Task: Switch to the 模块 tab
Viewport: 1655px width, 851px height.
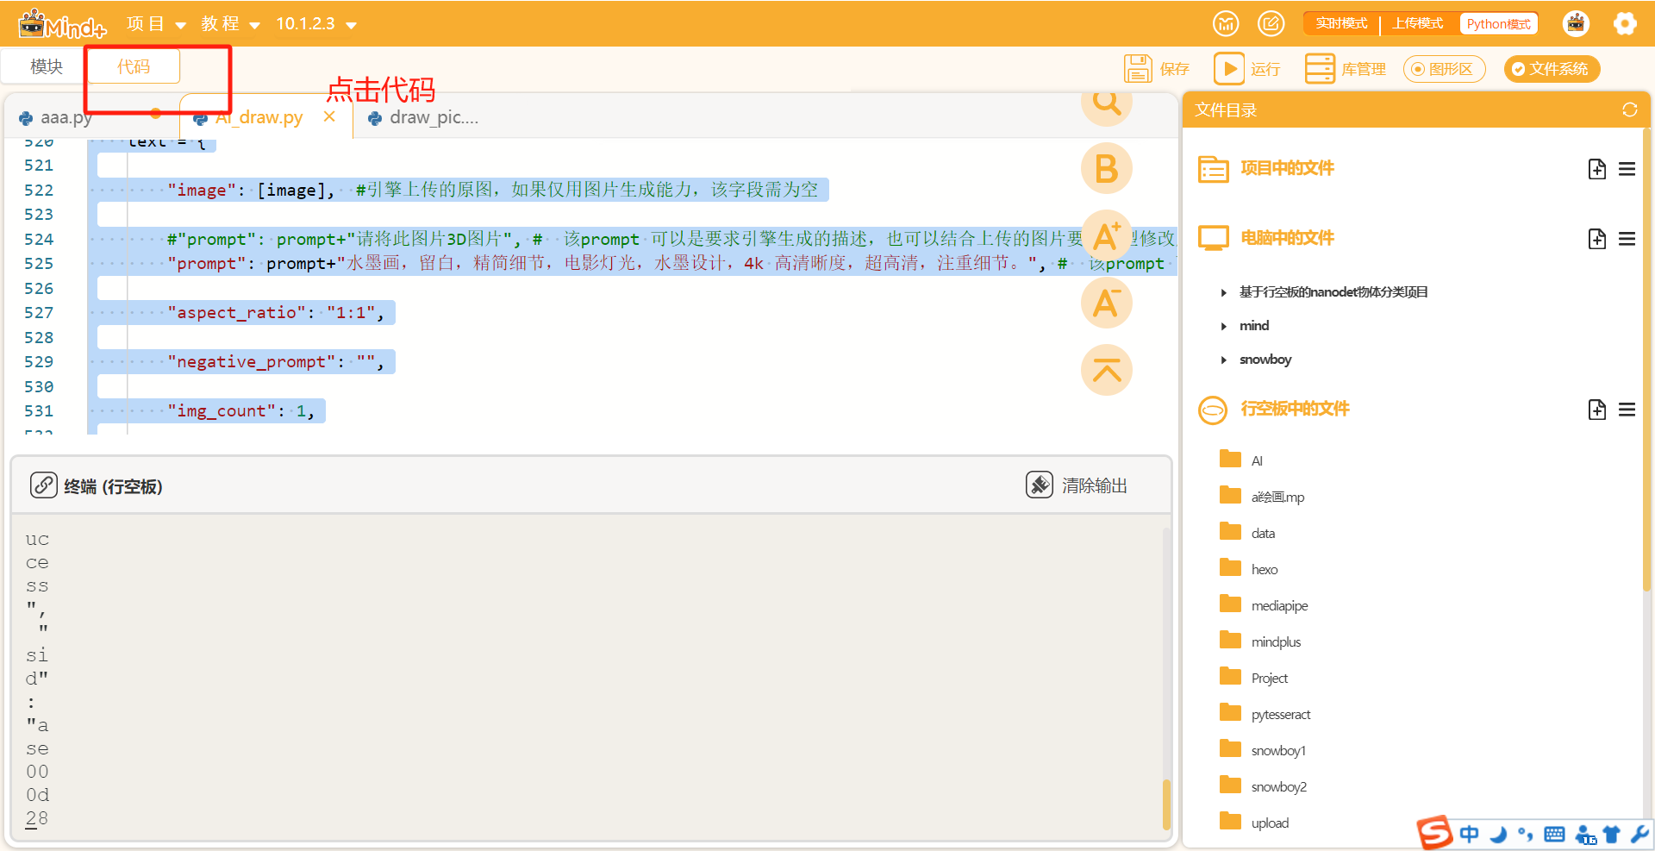Action: [47, 66]
